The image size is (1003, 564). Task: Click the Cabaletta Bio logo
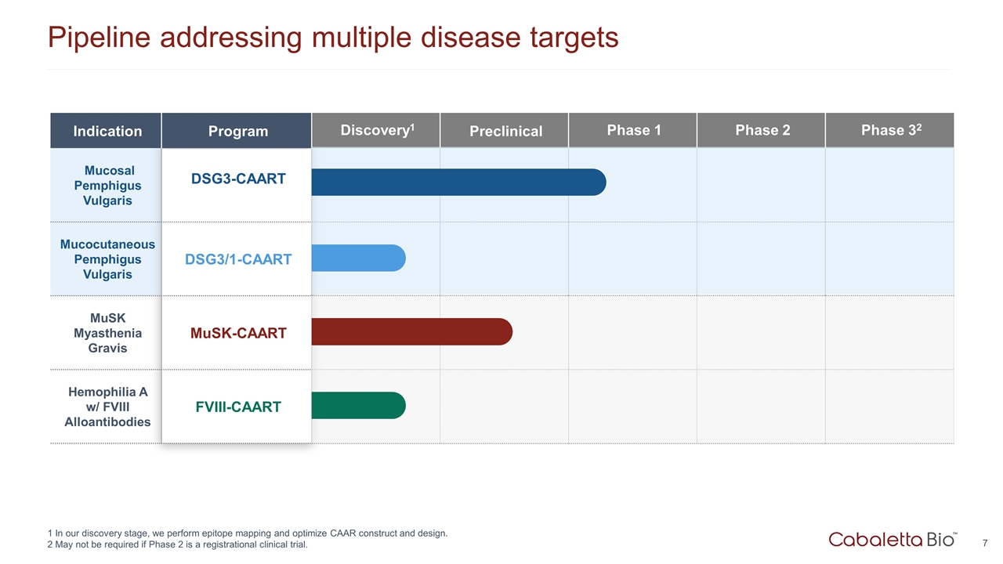tap(893, 539)
